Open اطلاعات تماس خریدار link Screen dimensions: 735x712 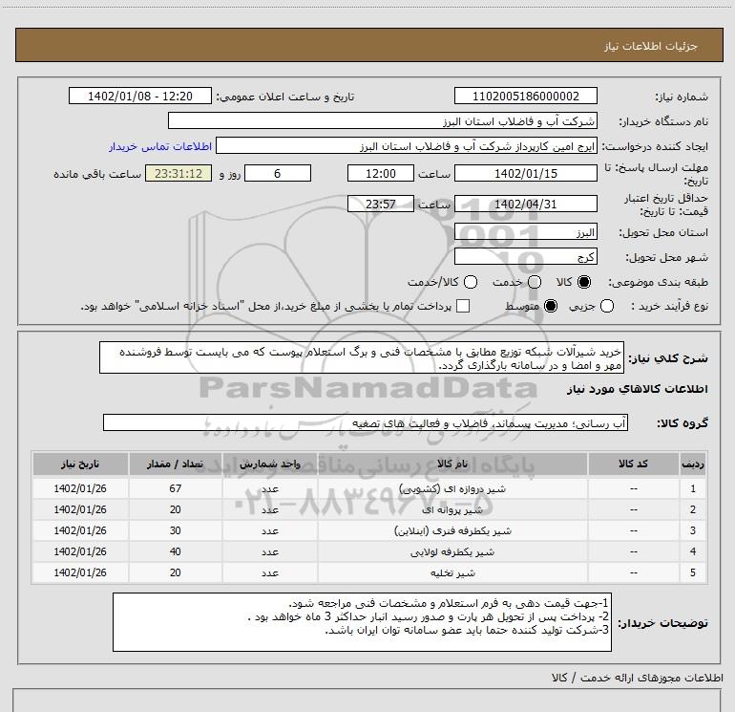pyautogui.click(x=160, y=146)
